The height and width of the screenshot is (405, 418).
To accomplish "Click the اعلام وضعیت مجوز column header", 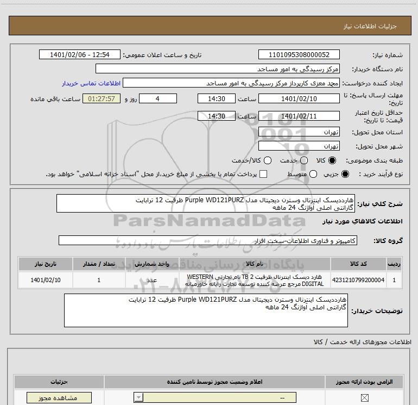I will (214, 382).
